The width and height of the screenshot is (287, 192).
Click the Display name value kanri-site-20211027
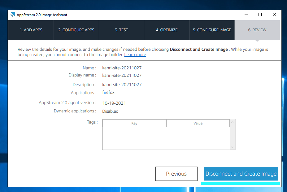click(x=122, y=75)
